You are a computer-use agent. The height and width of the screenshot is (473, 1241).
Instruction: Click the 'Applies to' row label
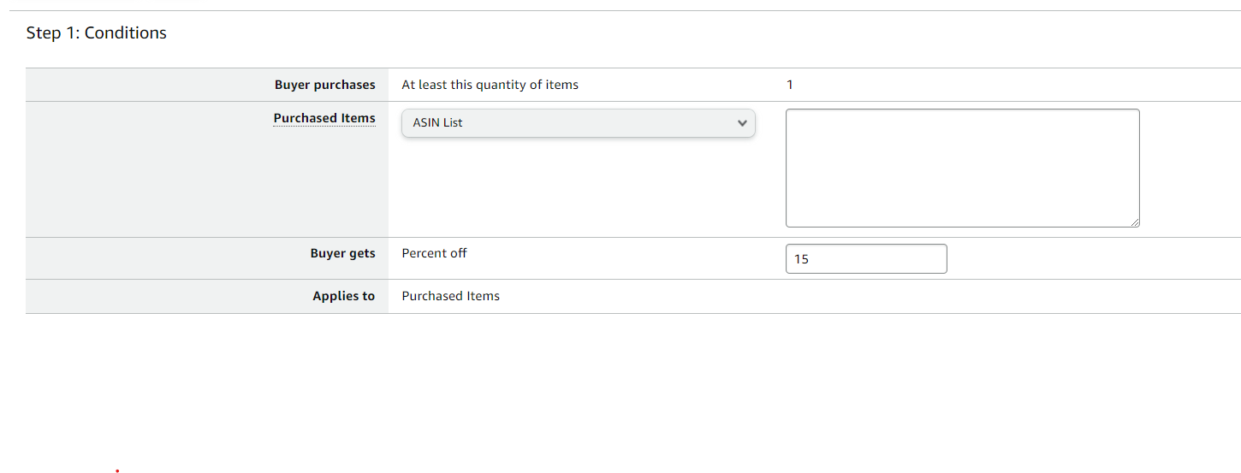pos(343,296)
